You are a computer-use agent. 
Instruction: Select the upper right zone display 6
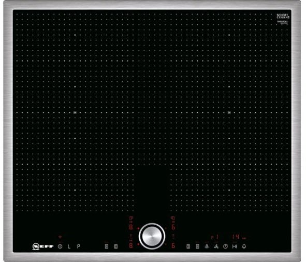[x=173, y=227]
